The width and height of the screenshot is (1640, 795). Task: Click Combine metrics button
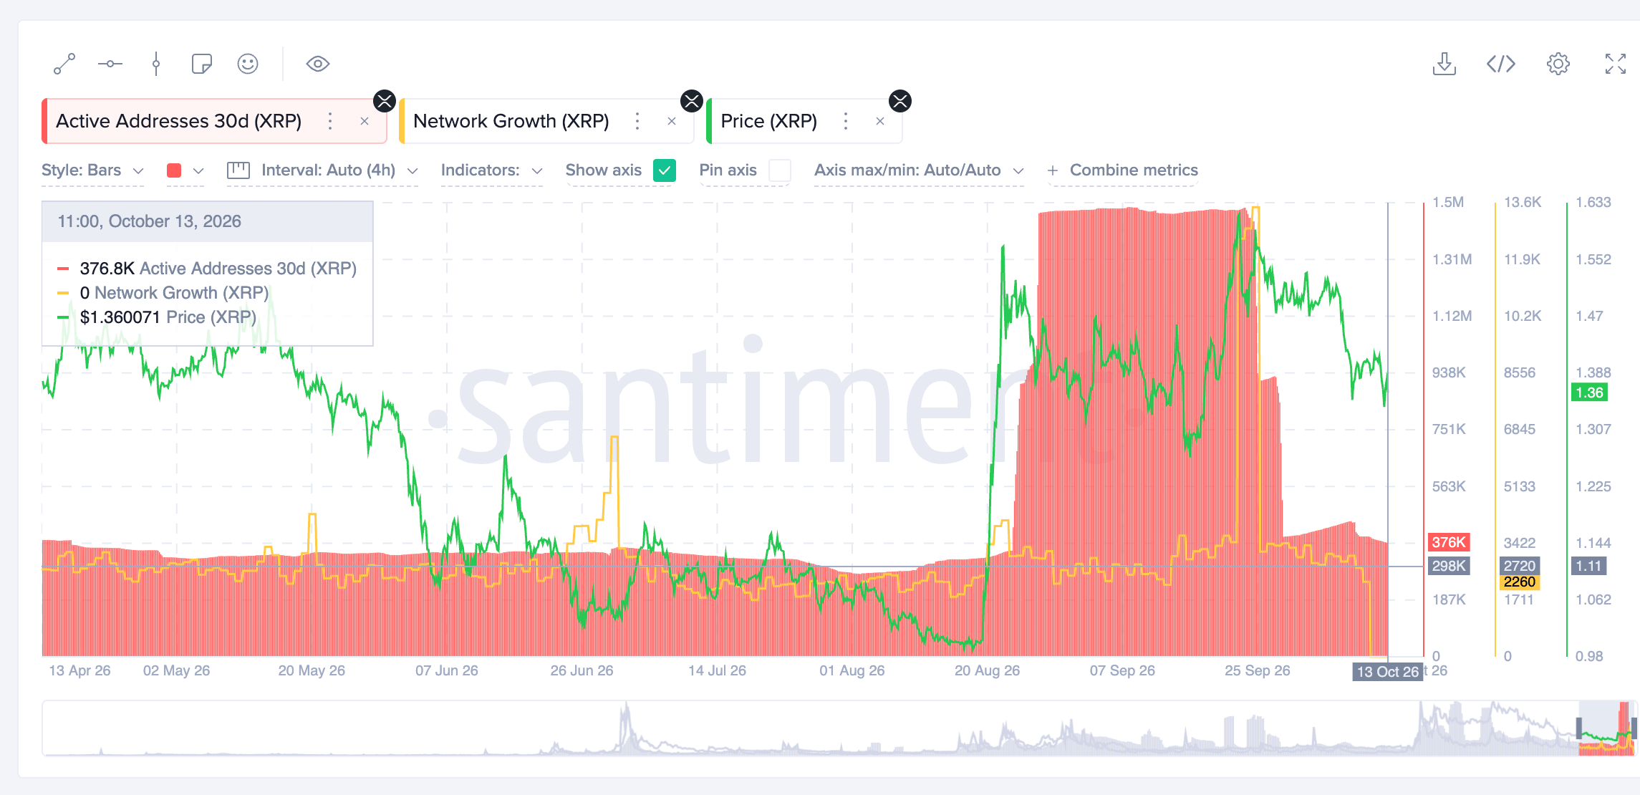tap(1122, 170)
